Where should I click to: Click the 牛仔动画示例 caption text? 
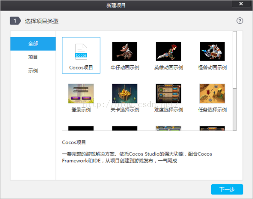125,68
